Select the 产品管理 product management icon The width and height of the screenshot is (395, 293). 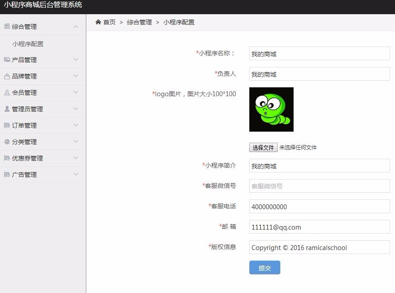click(x=6, y=59)
